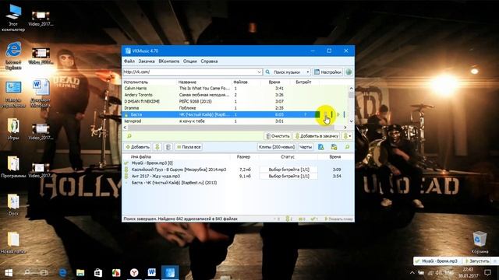Click the green globe icon beside Настройки

tap(349, 72)
